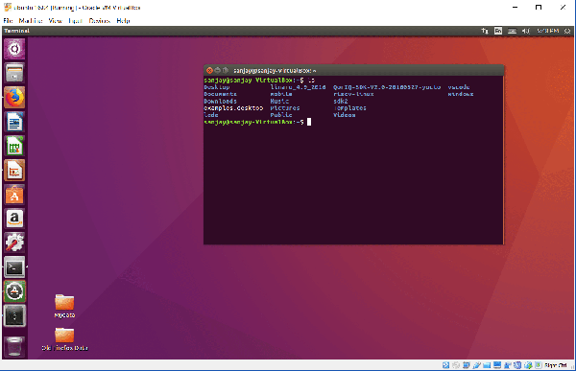Open the Trash in the launcher
Screen dimensions: 576x371
[14, 346]
